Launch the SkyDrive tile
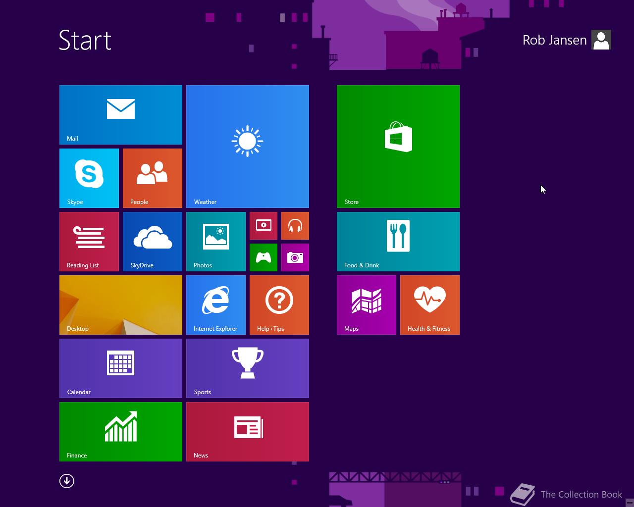Viewport: 634px width, 507px height. 153,242
